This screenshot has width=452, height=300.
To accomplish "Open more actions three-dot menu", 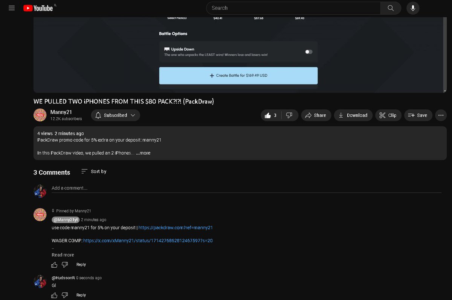I will point(441,115).
